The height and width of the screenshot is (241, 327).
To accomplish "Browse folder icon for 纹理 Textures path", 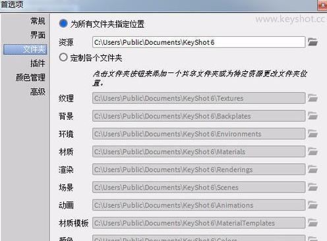I will click(x=312, y=98).
